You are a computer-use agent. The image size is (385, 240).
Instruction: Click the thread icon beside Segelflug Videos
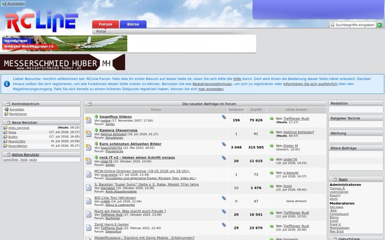[89, 120]
